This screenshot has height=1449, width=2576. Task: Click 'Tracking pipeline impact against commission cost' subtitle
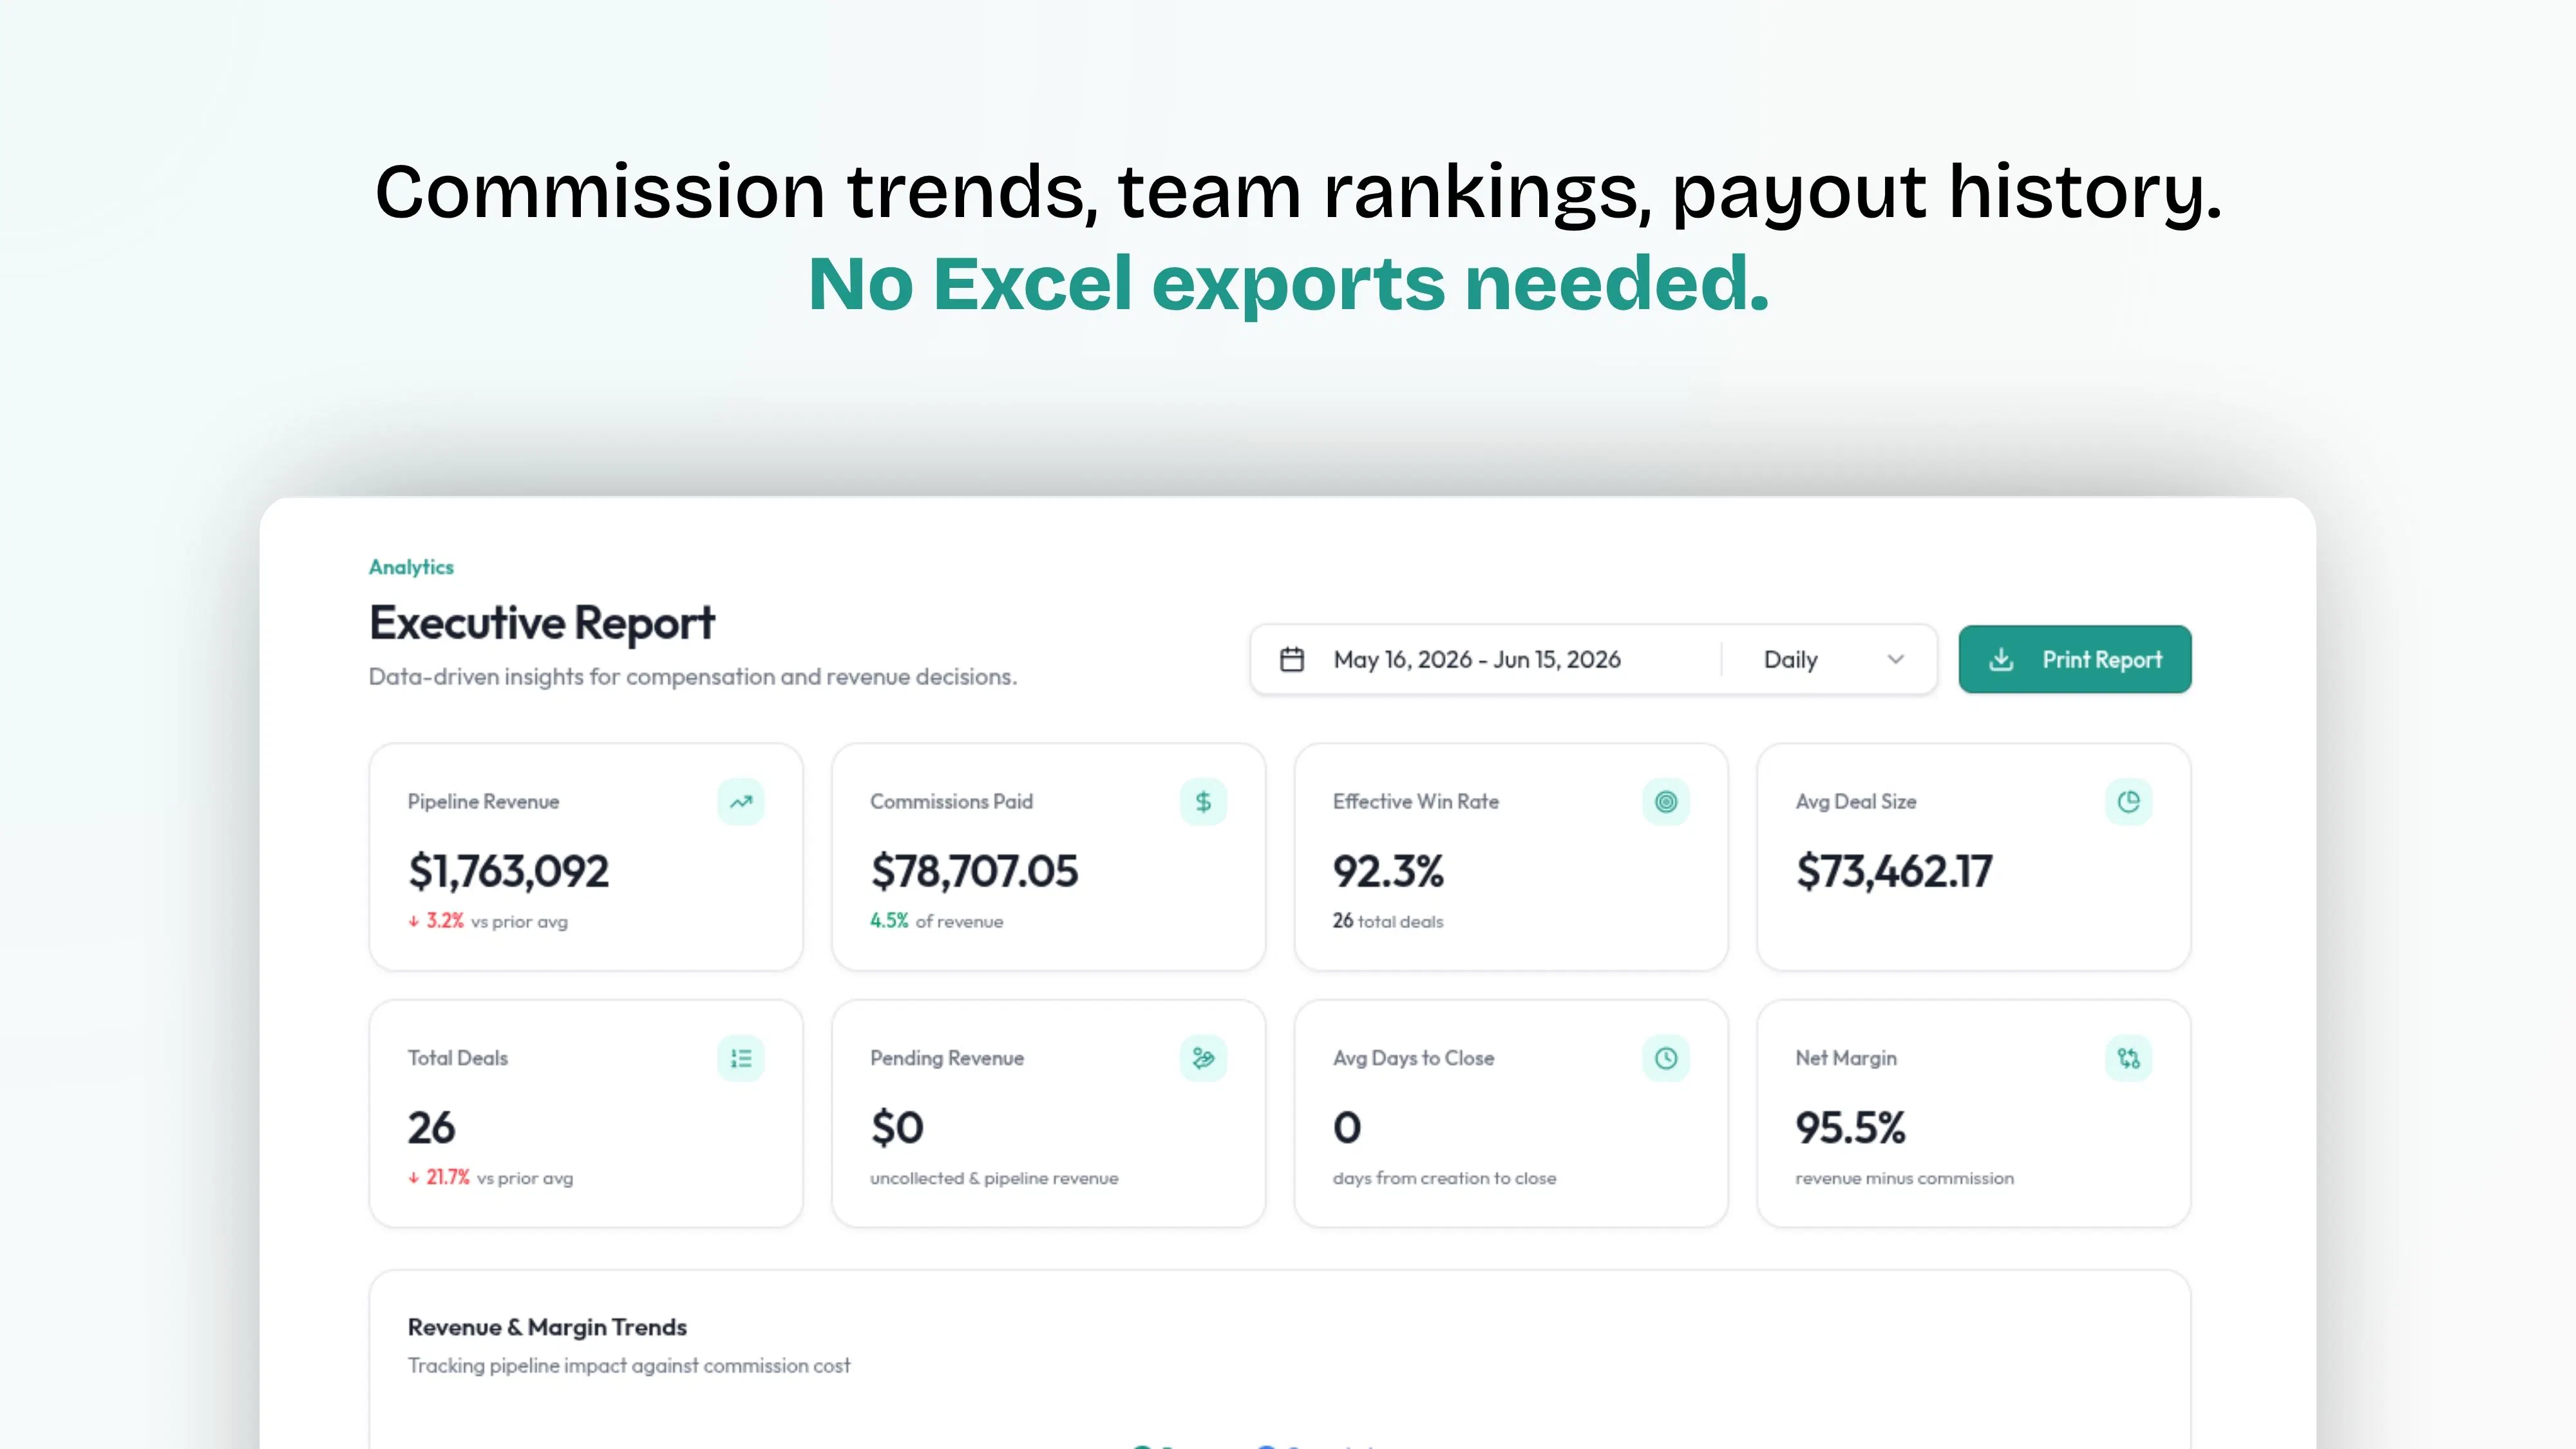point(629,1366)
